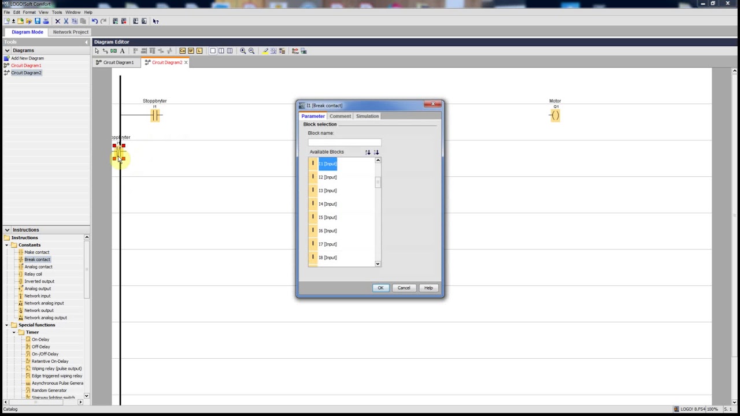
Task: Click the Print icon in main toolbar
Action: pos(46,21)
